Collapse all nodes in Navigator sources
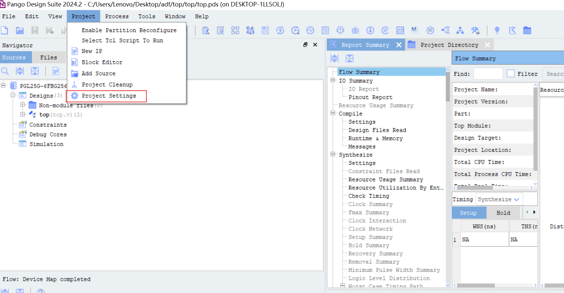 click(x=35, y=71)
